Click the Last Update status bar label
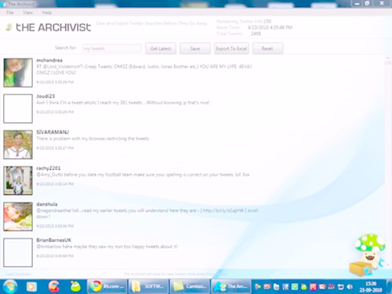The image size is (392, 294). click(x=18, y=274)
